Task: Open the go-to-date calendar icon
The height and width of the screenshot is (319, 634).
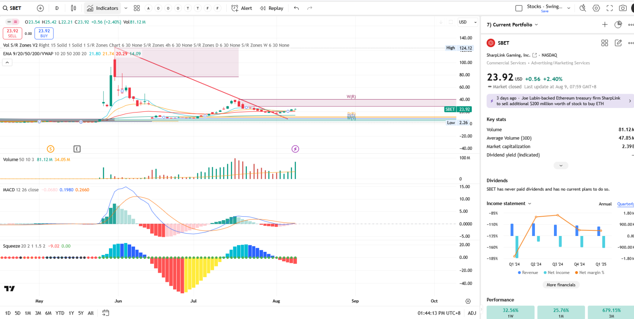Action: (105, 313)
